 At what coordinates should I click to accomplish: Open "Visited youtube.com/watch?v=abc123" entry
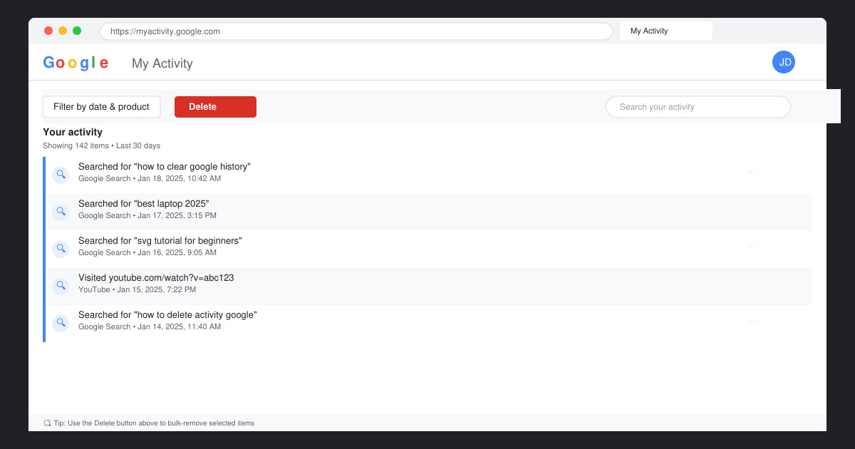(x=156, y=278)
